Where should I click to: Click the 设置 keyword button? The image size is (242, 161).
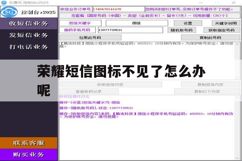[x=188, y=23]
